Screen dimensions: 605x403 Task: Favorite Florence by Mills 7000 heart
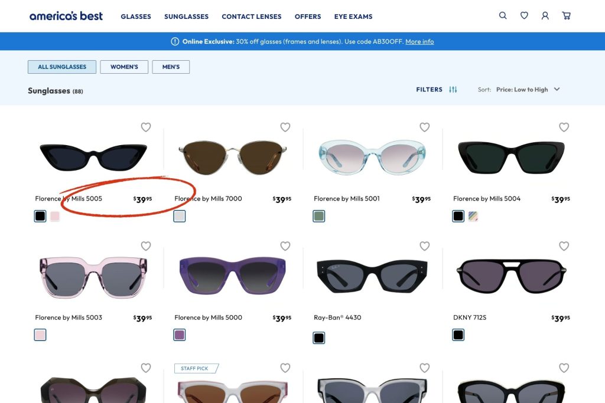click(x=285, y=127)
